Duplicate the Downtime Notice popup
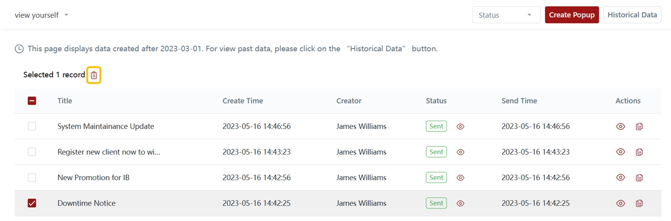Screen dimensions: 671x221 (639, 203)
